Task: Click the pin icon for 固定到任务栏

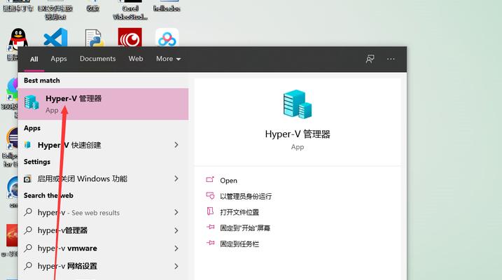Action: coord(210,243)
